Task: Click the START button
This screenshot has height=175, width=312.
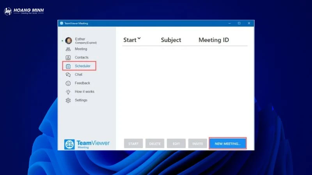Action: coord(133,143)
